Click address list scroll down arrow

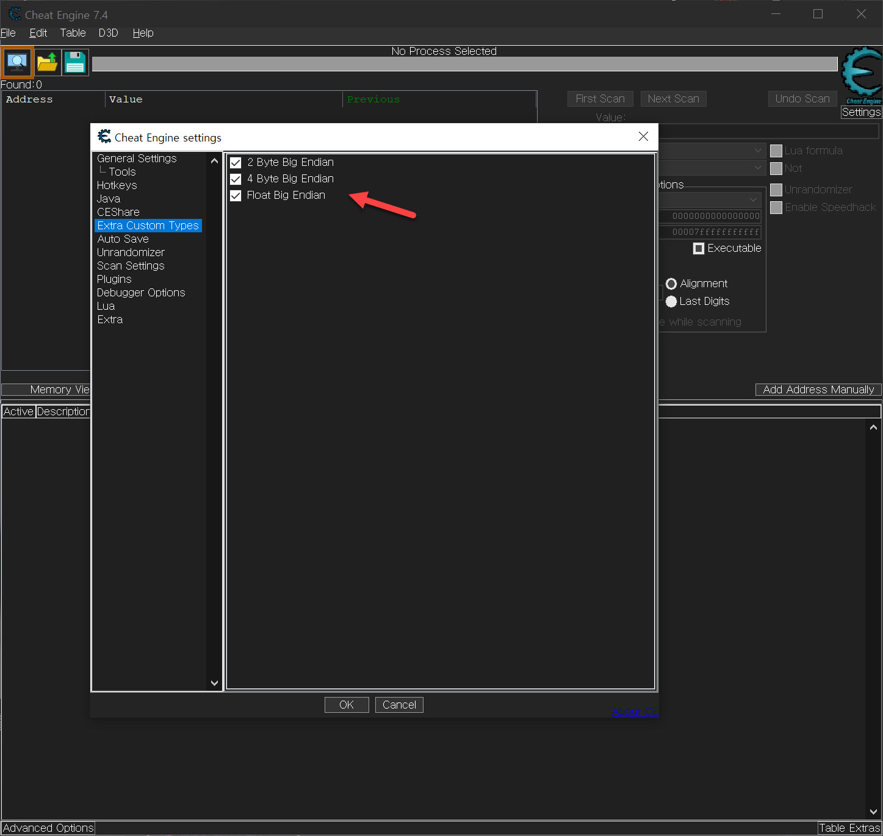point(873,812)
